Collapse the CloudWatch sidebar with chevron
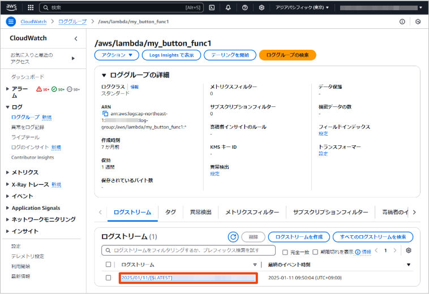Image resolution: width=429 pixels, height=294 pixels. (x=76, y=38)
